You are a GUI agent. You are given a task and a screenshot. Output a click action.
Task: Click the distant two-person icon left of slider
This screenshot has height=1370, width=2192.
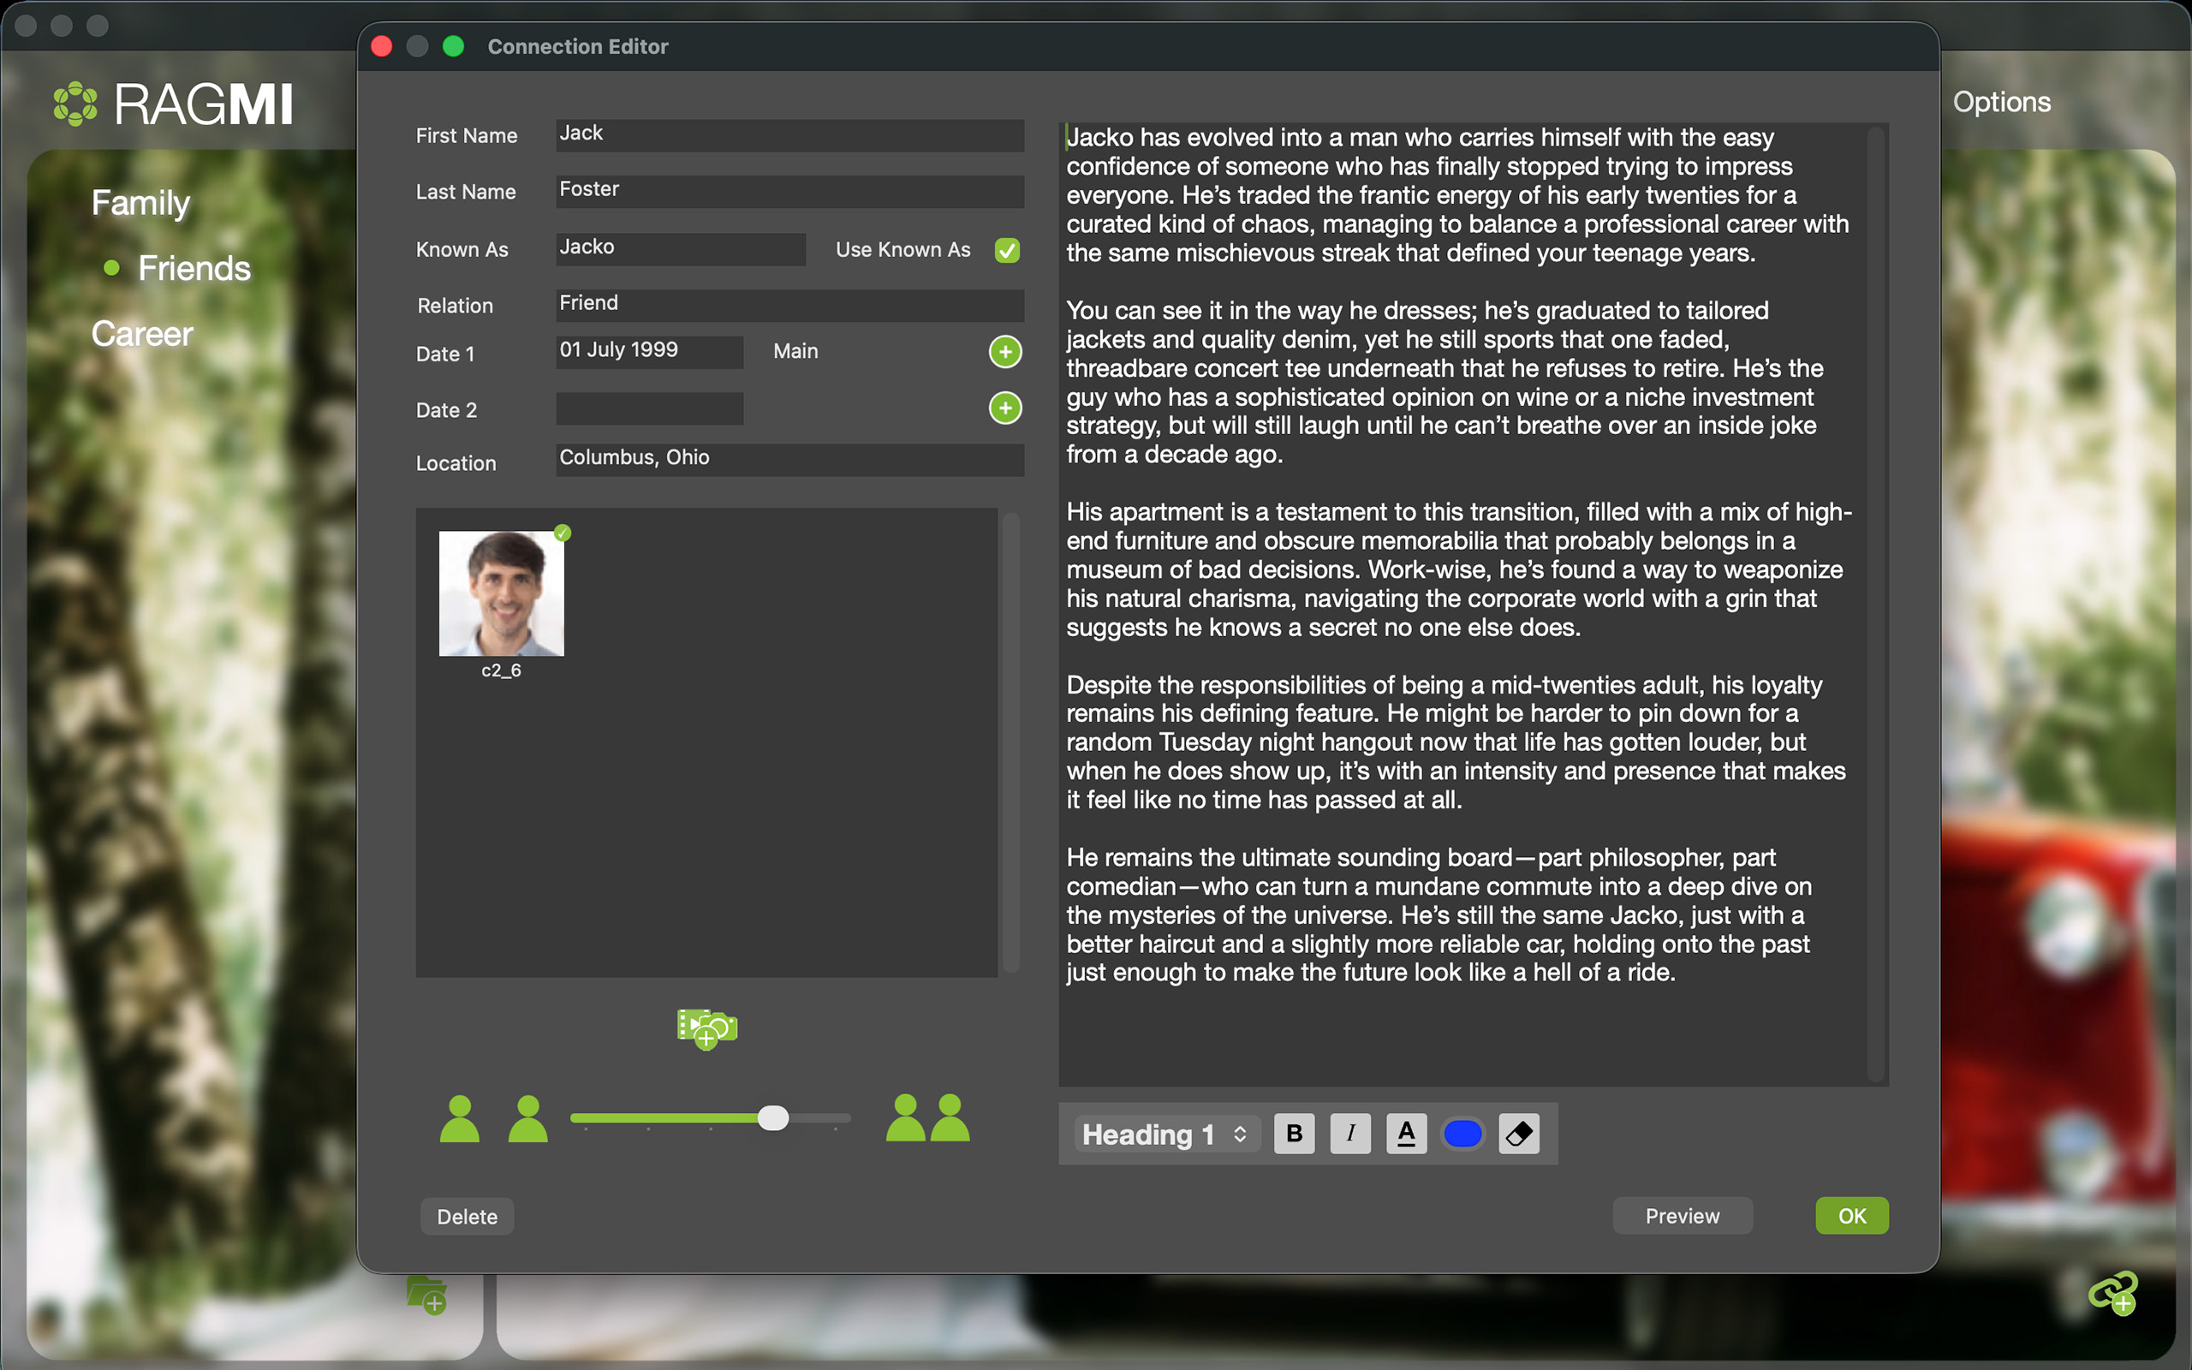(494, 1119)
